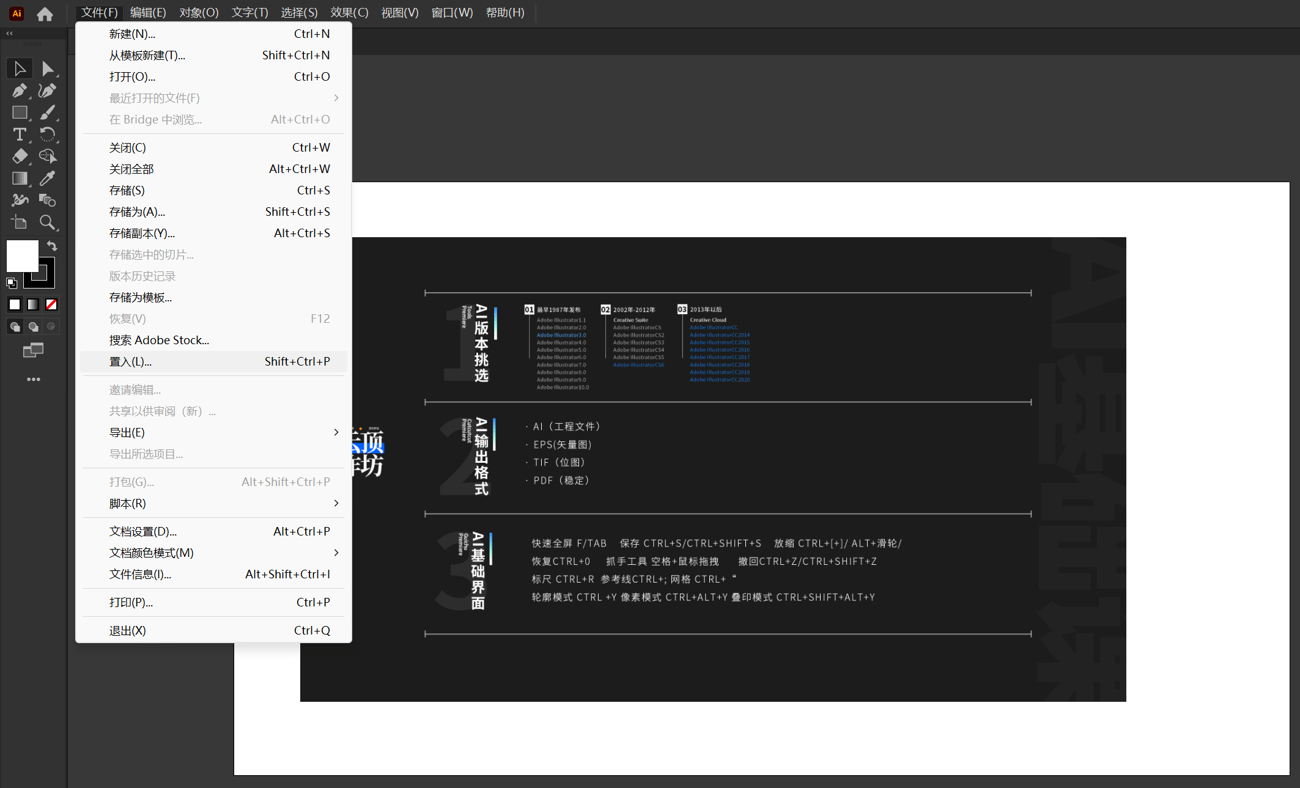This screenshot has width=1300, height=788.
Task: Open the 帮助(H) menu
Action: (x=505, y=13)
